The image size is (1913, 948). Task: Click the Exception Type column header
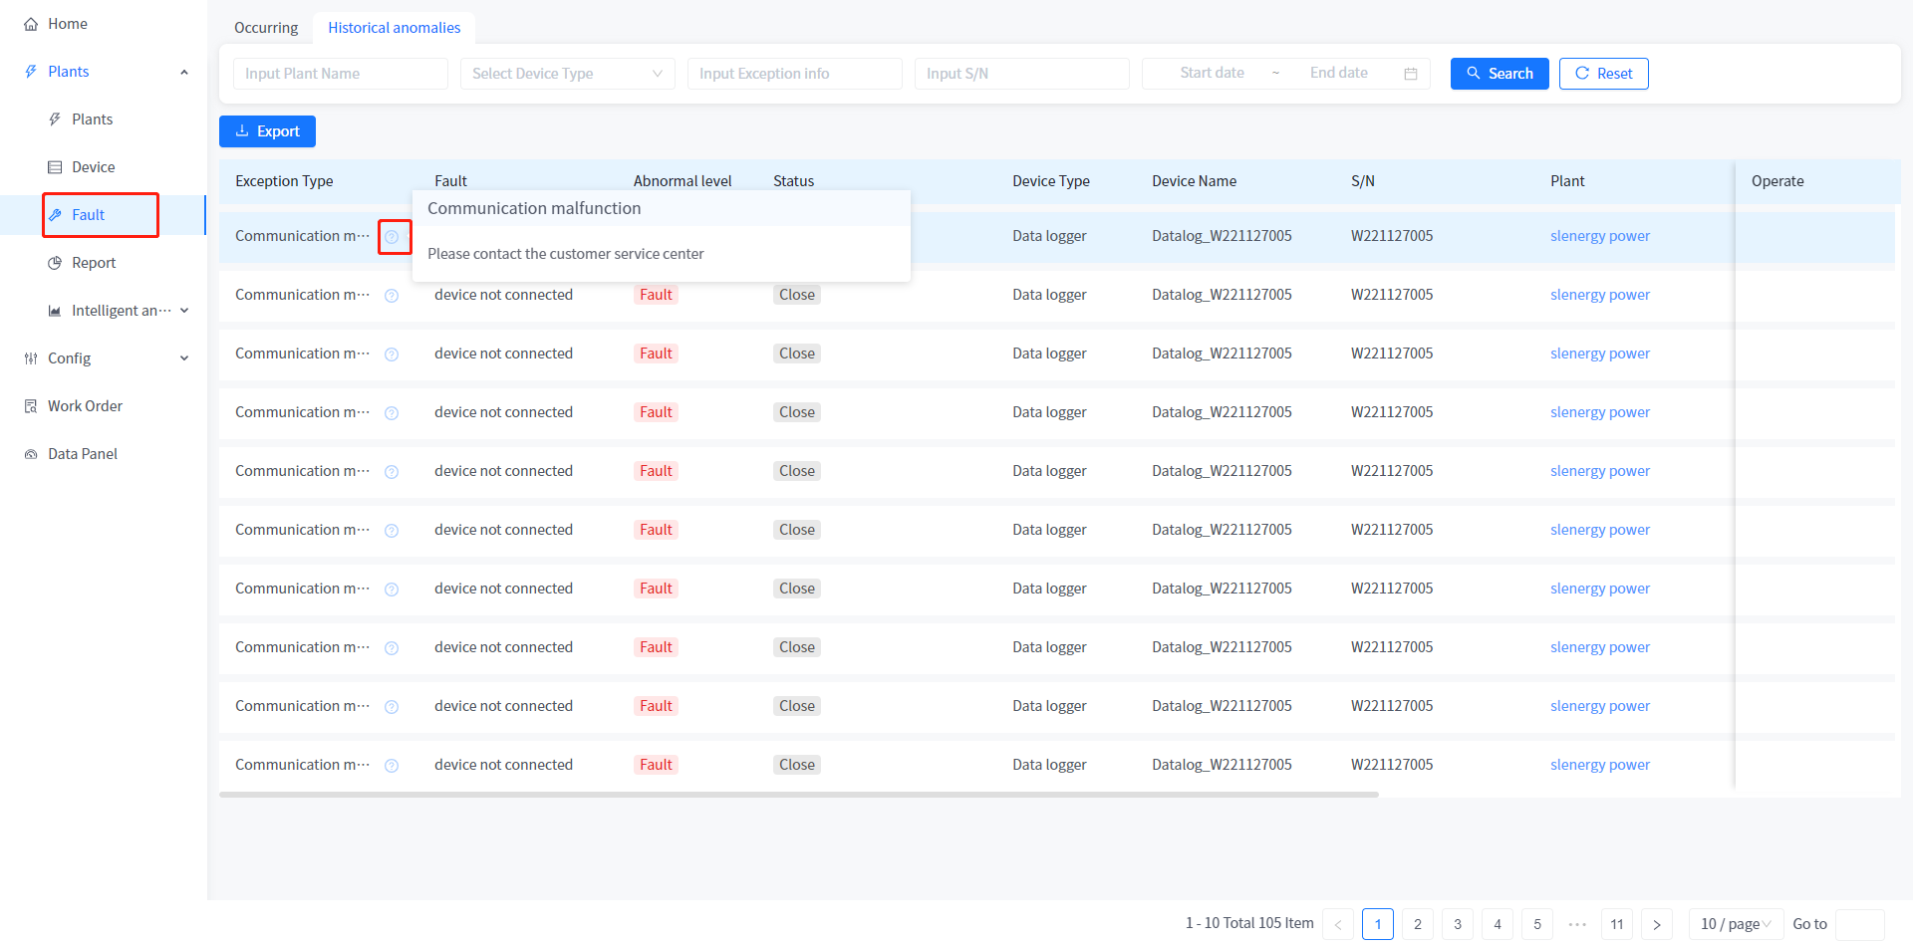284,181
